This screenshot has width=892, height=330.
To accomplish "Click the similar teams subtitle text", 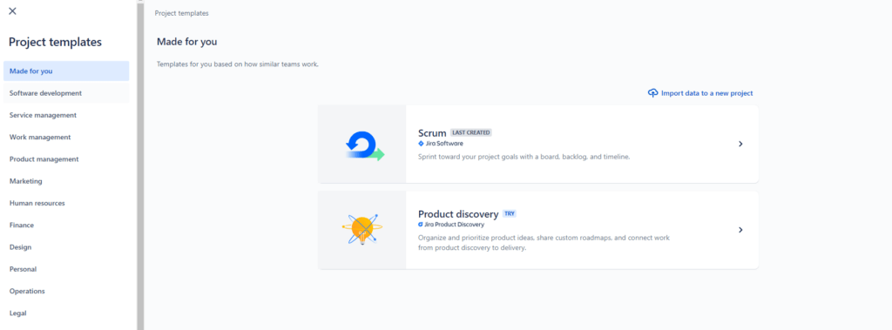I will [x=238, y=64].
